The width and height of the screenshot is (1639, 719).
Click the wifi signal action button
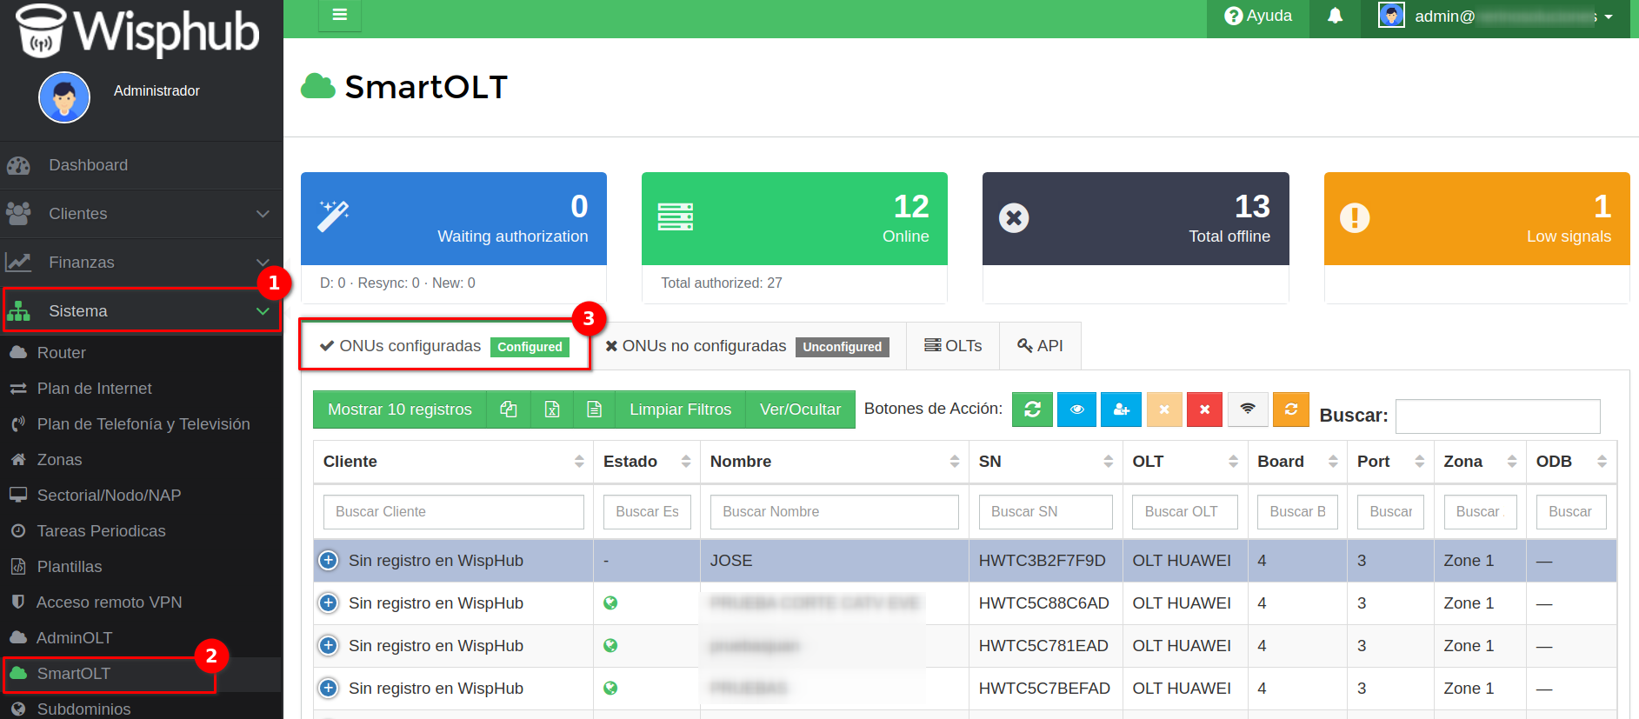point(1248,409)
